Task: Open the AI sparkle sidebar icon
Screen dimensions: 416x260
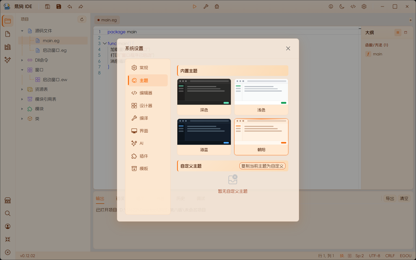Action: tap(8, 60)
